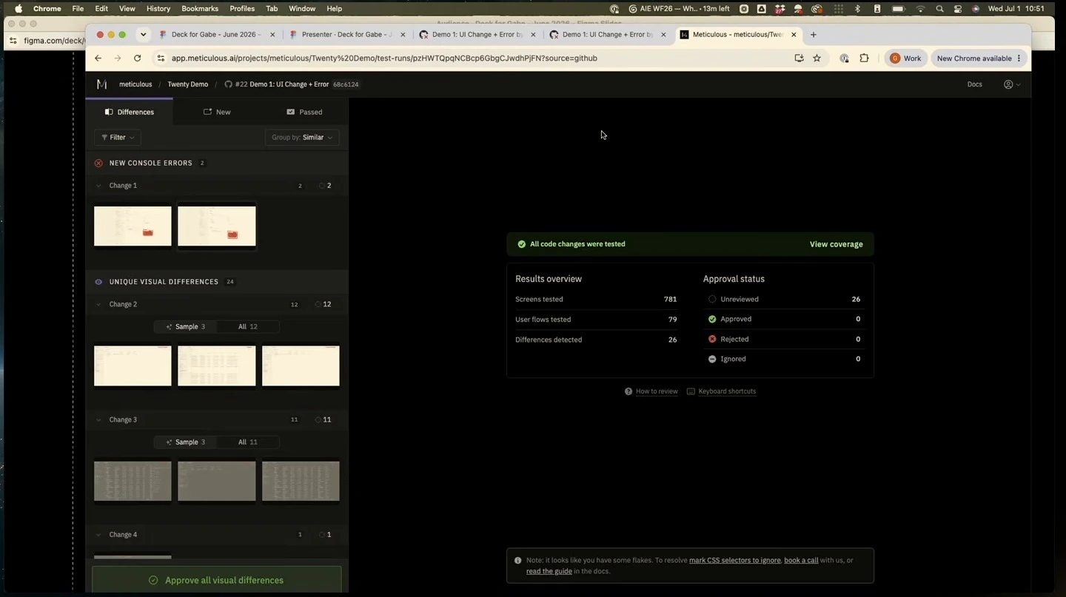The image size is (1066, 597).
Task: Click Approve all visual differences
Action: 217,580
